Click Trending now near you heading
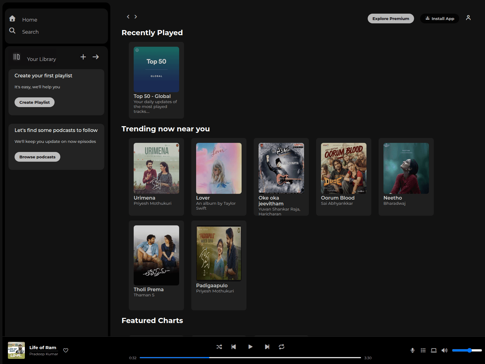485x364 pixels. (166, 129)
